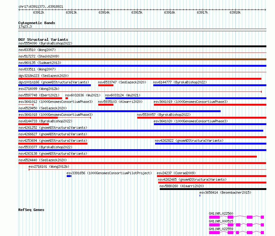
Task: Open nsv5530057 (ByrskaBishop2022) variant label
Action: [x=164, y=115]
